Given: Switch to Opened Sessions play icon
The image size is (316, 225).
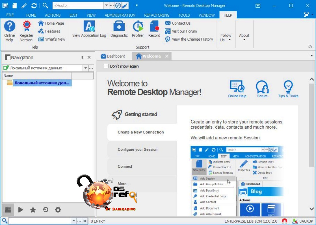Looking at the screenshot, I should 20,210.
